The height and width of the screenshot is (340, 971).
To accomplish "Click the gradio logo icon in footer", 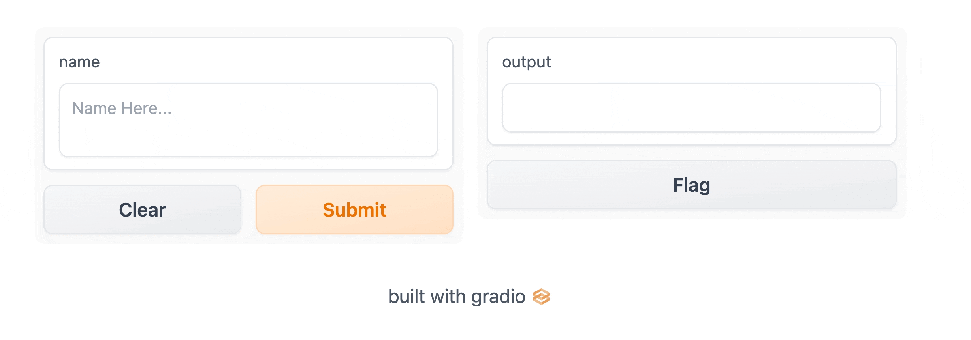I will coord(541,297).
